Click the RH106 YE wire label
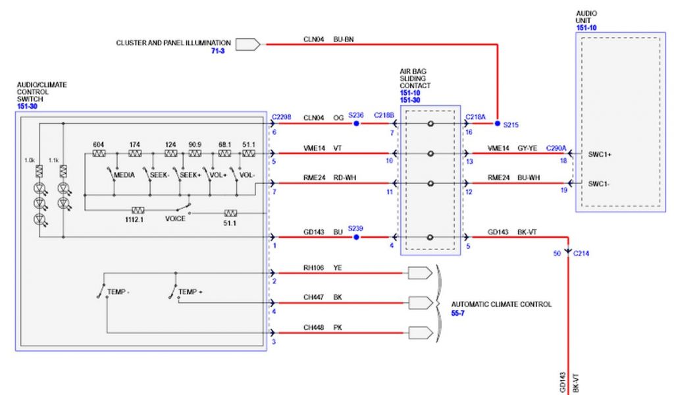 (x=318, y=267)
